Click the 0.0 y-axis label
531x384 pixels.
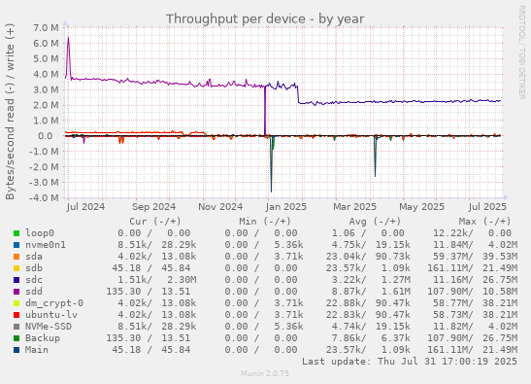pos(46,136)
